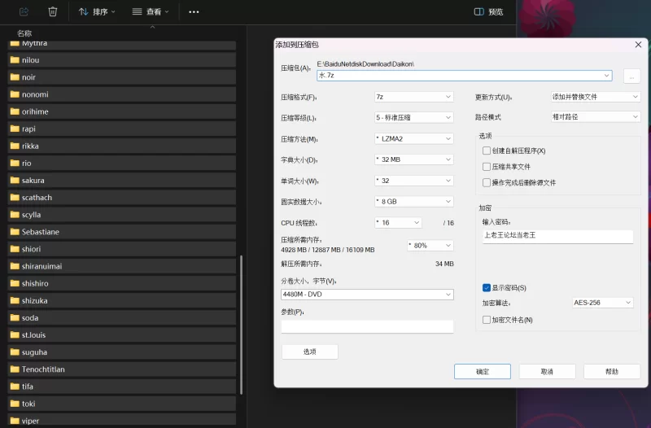Click the shizuka folder icon
This screenshot has height=428, width=651.
tap(15, 301)
